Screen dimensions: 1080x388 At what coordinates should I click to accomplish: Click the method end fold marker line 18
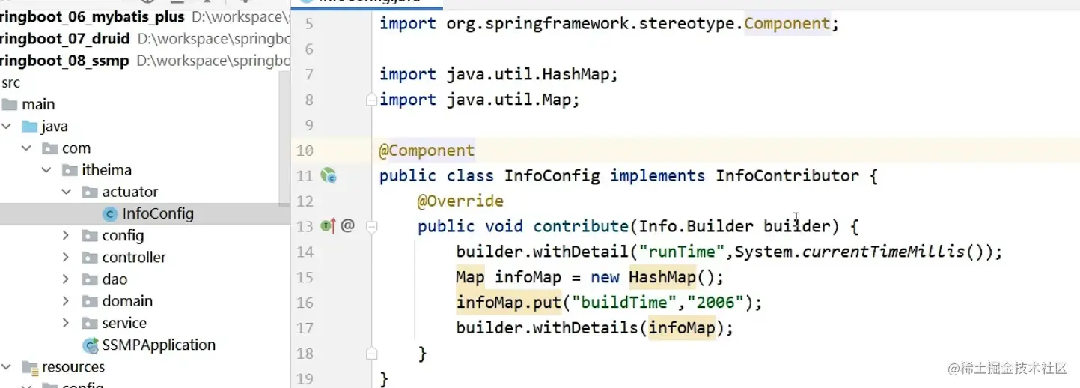pos(370,353)
